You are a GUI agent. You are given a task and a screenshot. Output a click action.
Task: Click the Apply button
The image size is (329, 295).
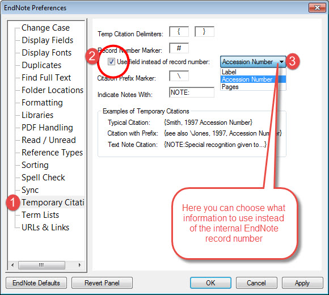(302, 283)
